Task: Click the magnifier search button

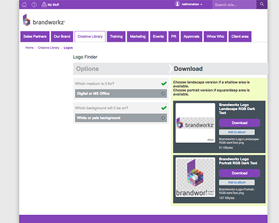Action: tap(262, 4)
